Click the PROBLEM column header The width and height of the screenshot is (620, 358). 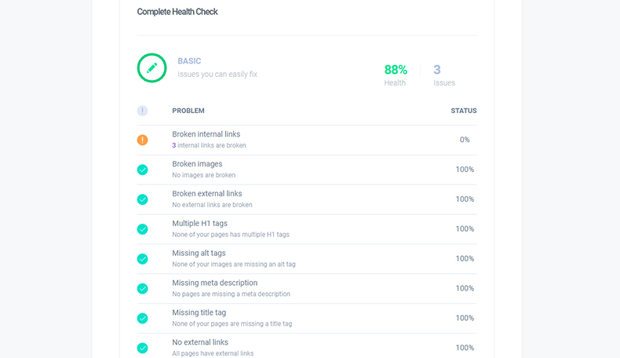(188, 111)
